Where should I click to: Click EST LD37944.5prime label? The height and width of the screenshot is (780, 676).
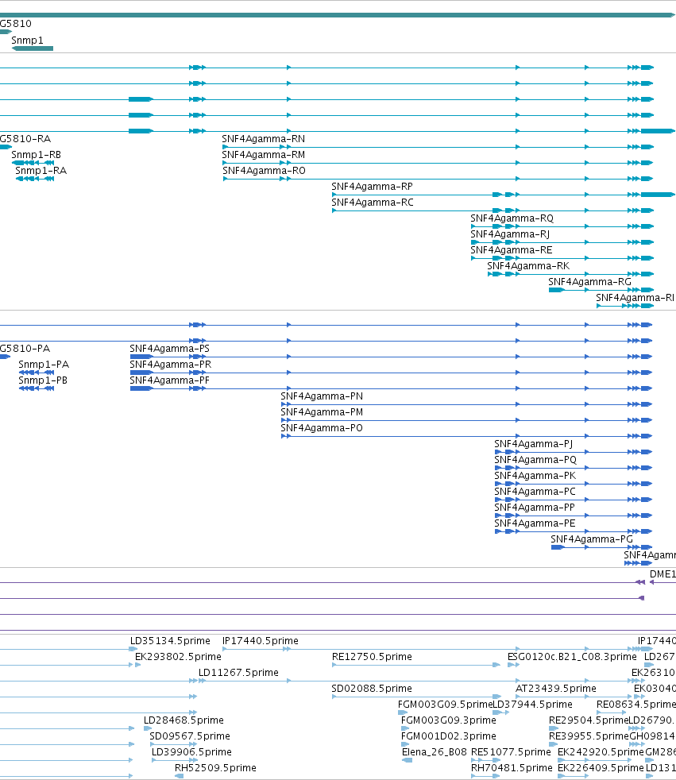[533, 705]
